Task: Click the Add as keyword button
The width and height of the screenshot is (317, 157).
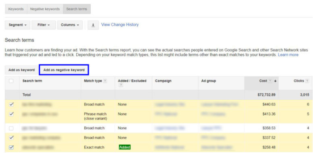Action: [x=22, y=70]
